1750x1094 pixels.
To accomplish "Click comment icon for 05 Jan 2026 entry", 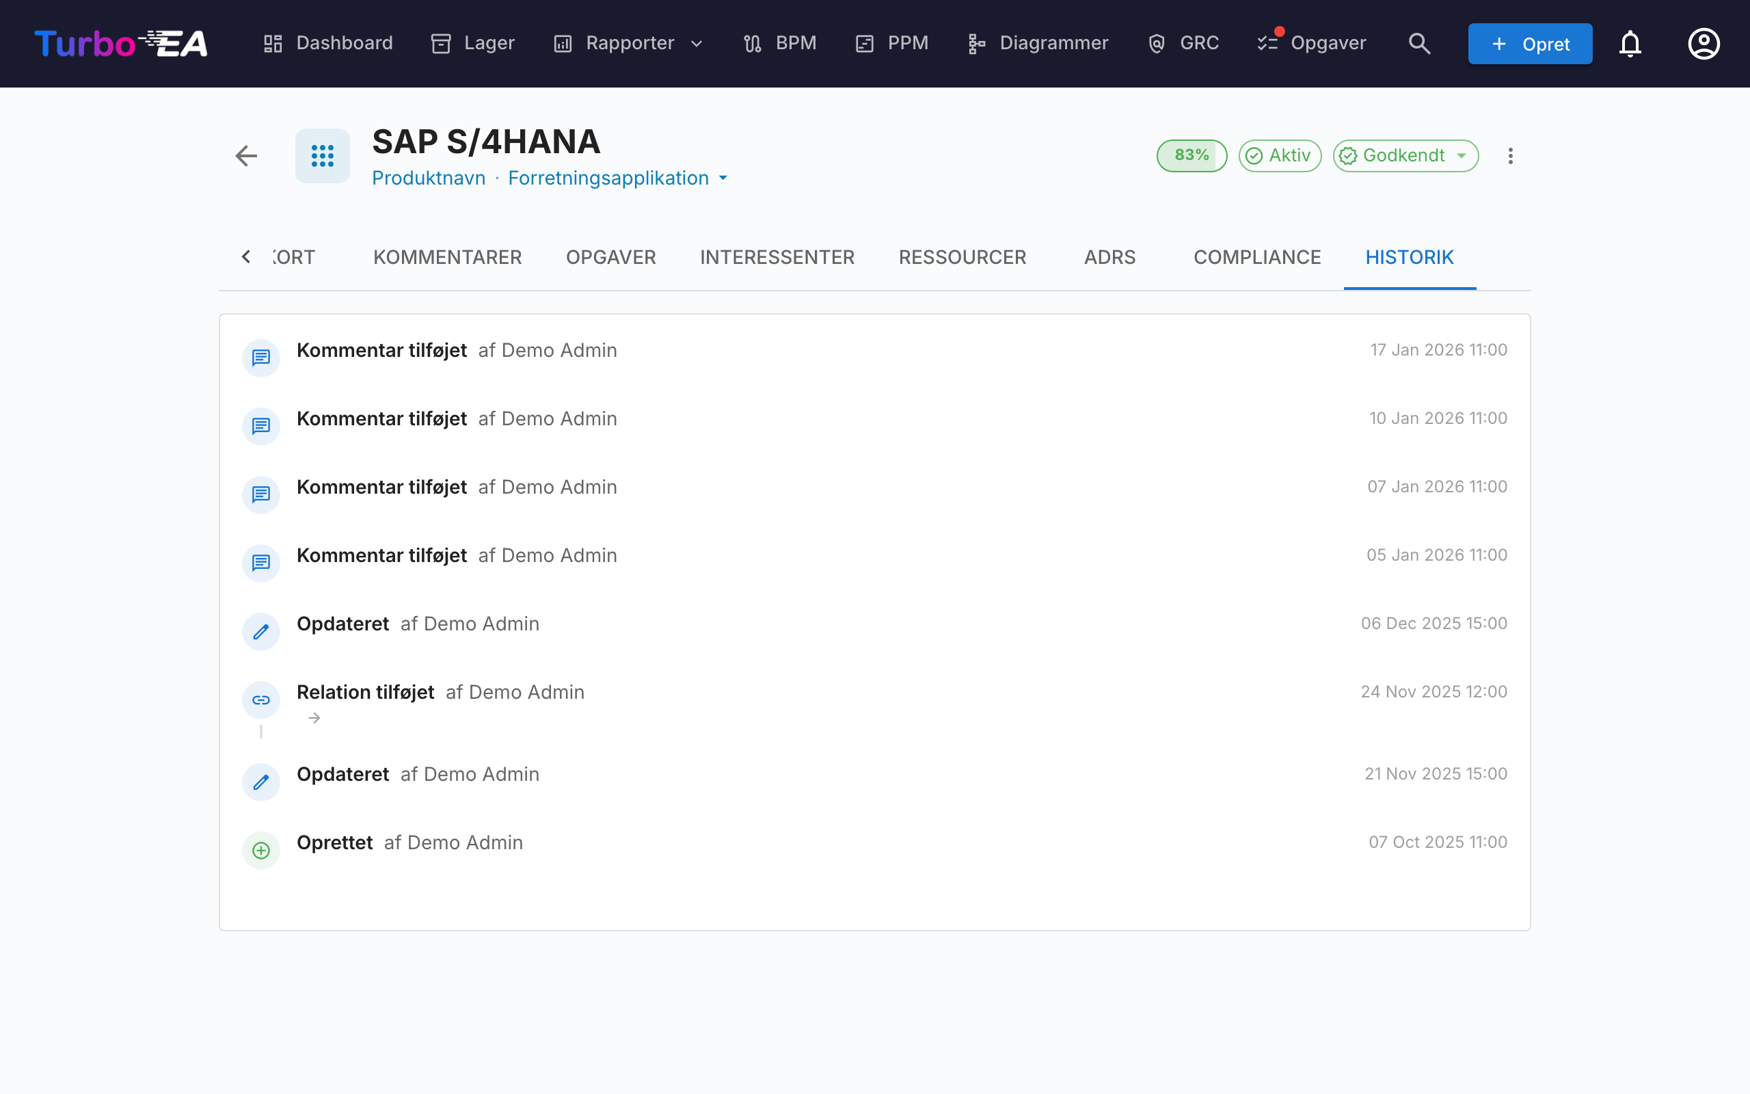I will [261, 563].
